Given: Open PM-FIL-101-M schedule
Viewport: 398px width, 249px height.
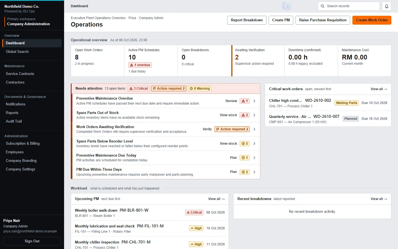Looking at the screenshot, I should [x=150, y=229].
